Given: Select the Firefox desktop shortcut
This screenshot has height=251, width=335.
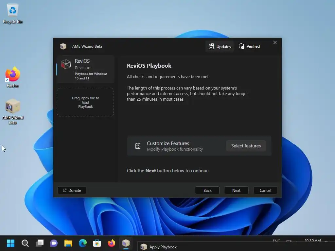Looking at the screenshot, I should tap(13, 77).
